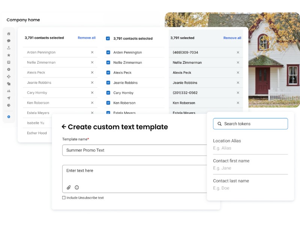
Task: Open the chat messages icon in the sidebar
Action: pos(9,41)
